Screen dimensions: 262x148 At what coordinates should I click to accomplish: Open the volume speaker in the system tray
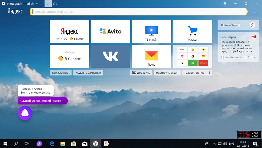point(225,144)
